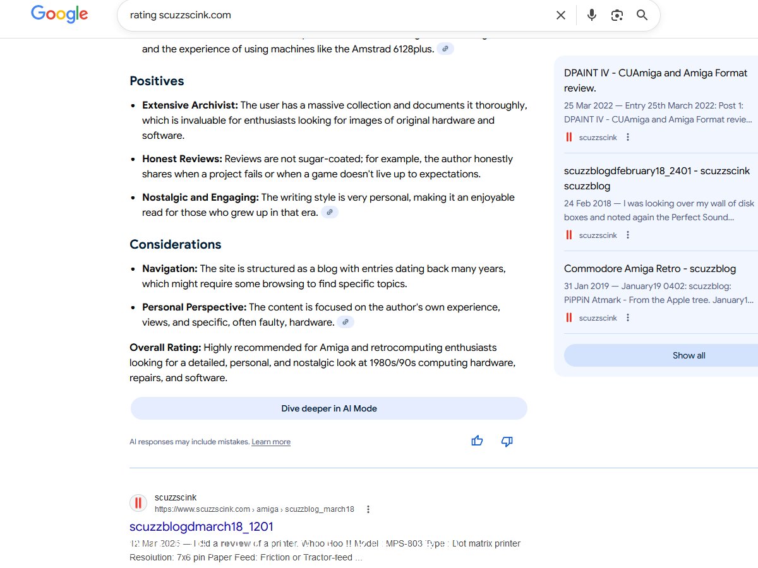This screenshot has width=758, height=568.
Task: Show all sources in sidebar
Action: point(689,355)
